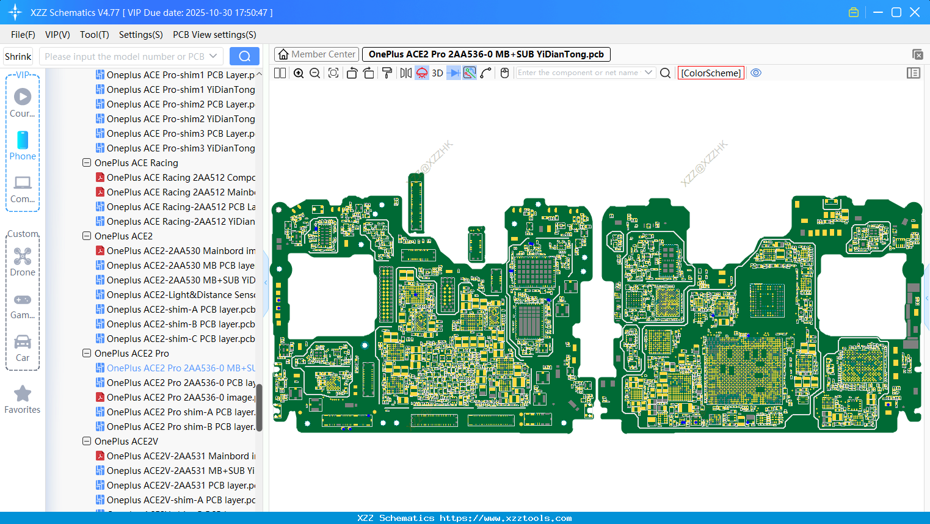Open Oneplus ACE2-Light&Distance Sensor file
The height and width of the screenshot is (524, 930).
176,295
